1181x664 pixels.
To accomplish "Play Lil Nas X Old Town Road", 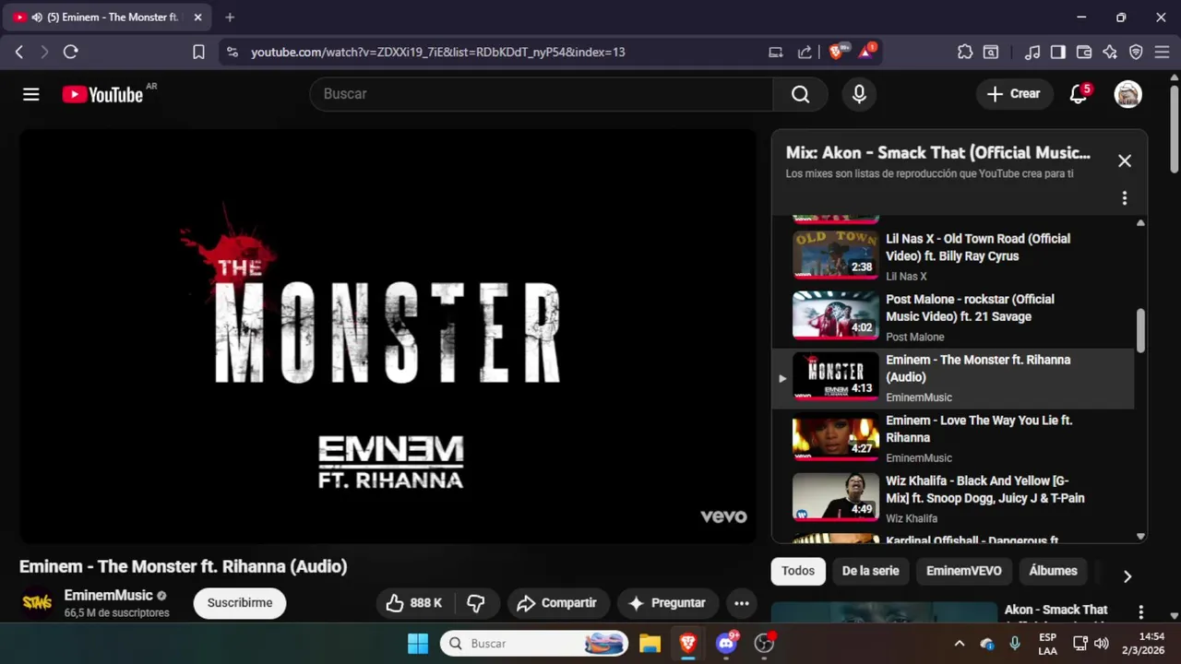I will (953, 255).
